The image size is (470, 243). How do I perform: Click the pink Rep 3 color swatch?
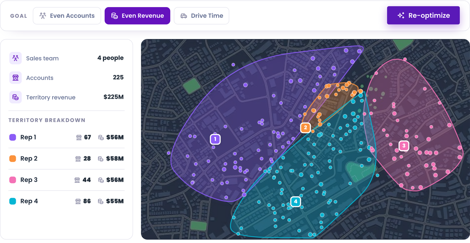click(x=13, y=180)
